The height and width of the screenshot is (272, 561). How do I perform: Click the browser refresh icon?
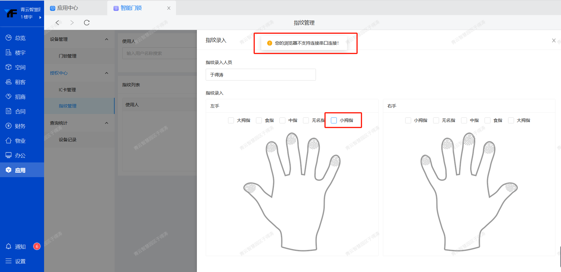pos(87,23)
